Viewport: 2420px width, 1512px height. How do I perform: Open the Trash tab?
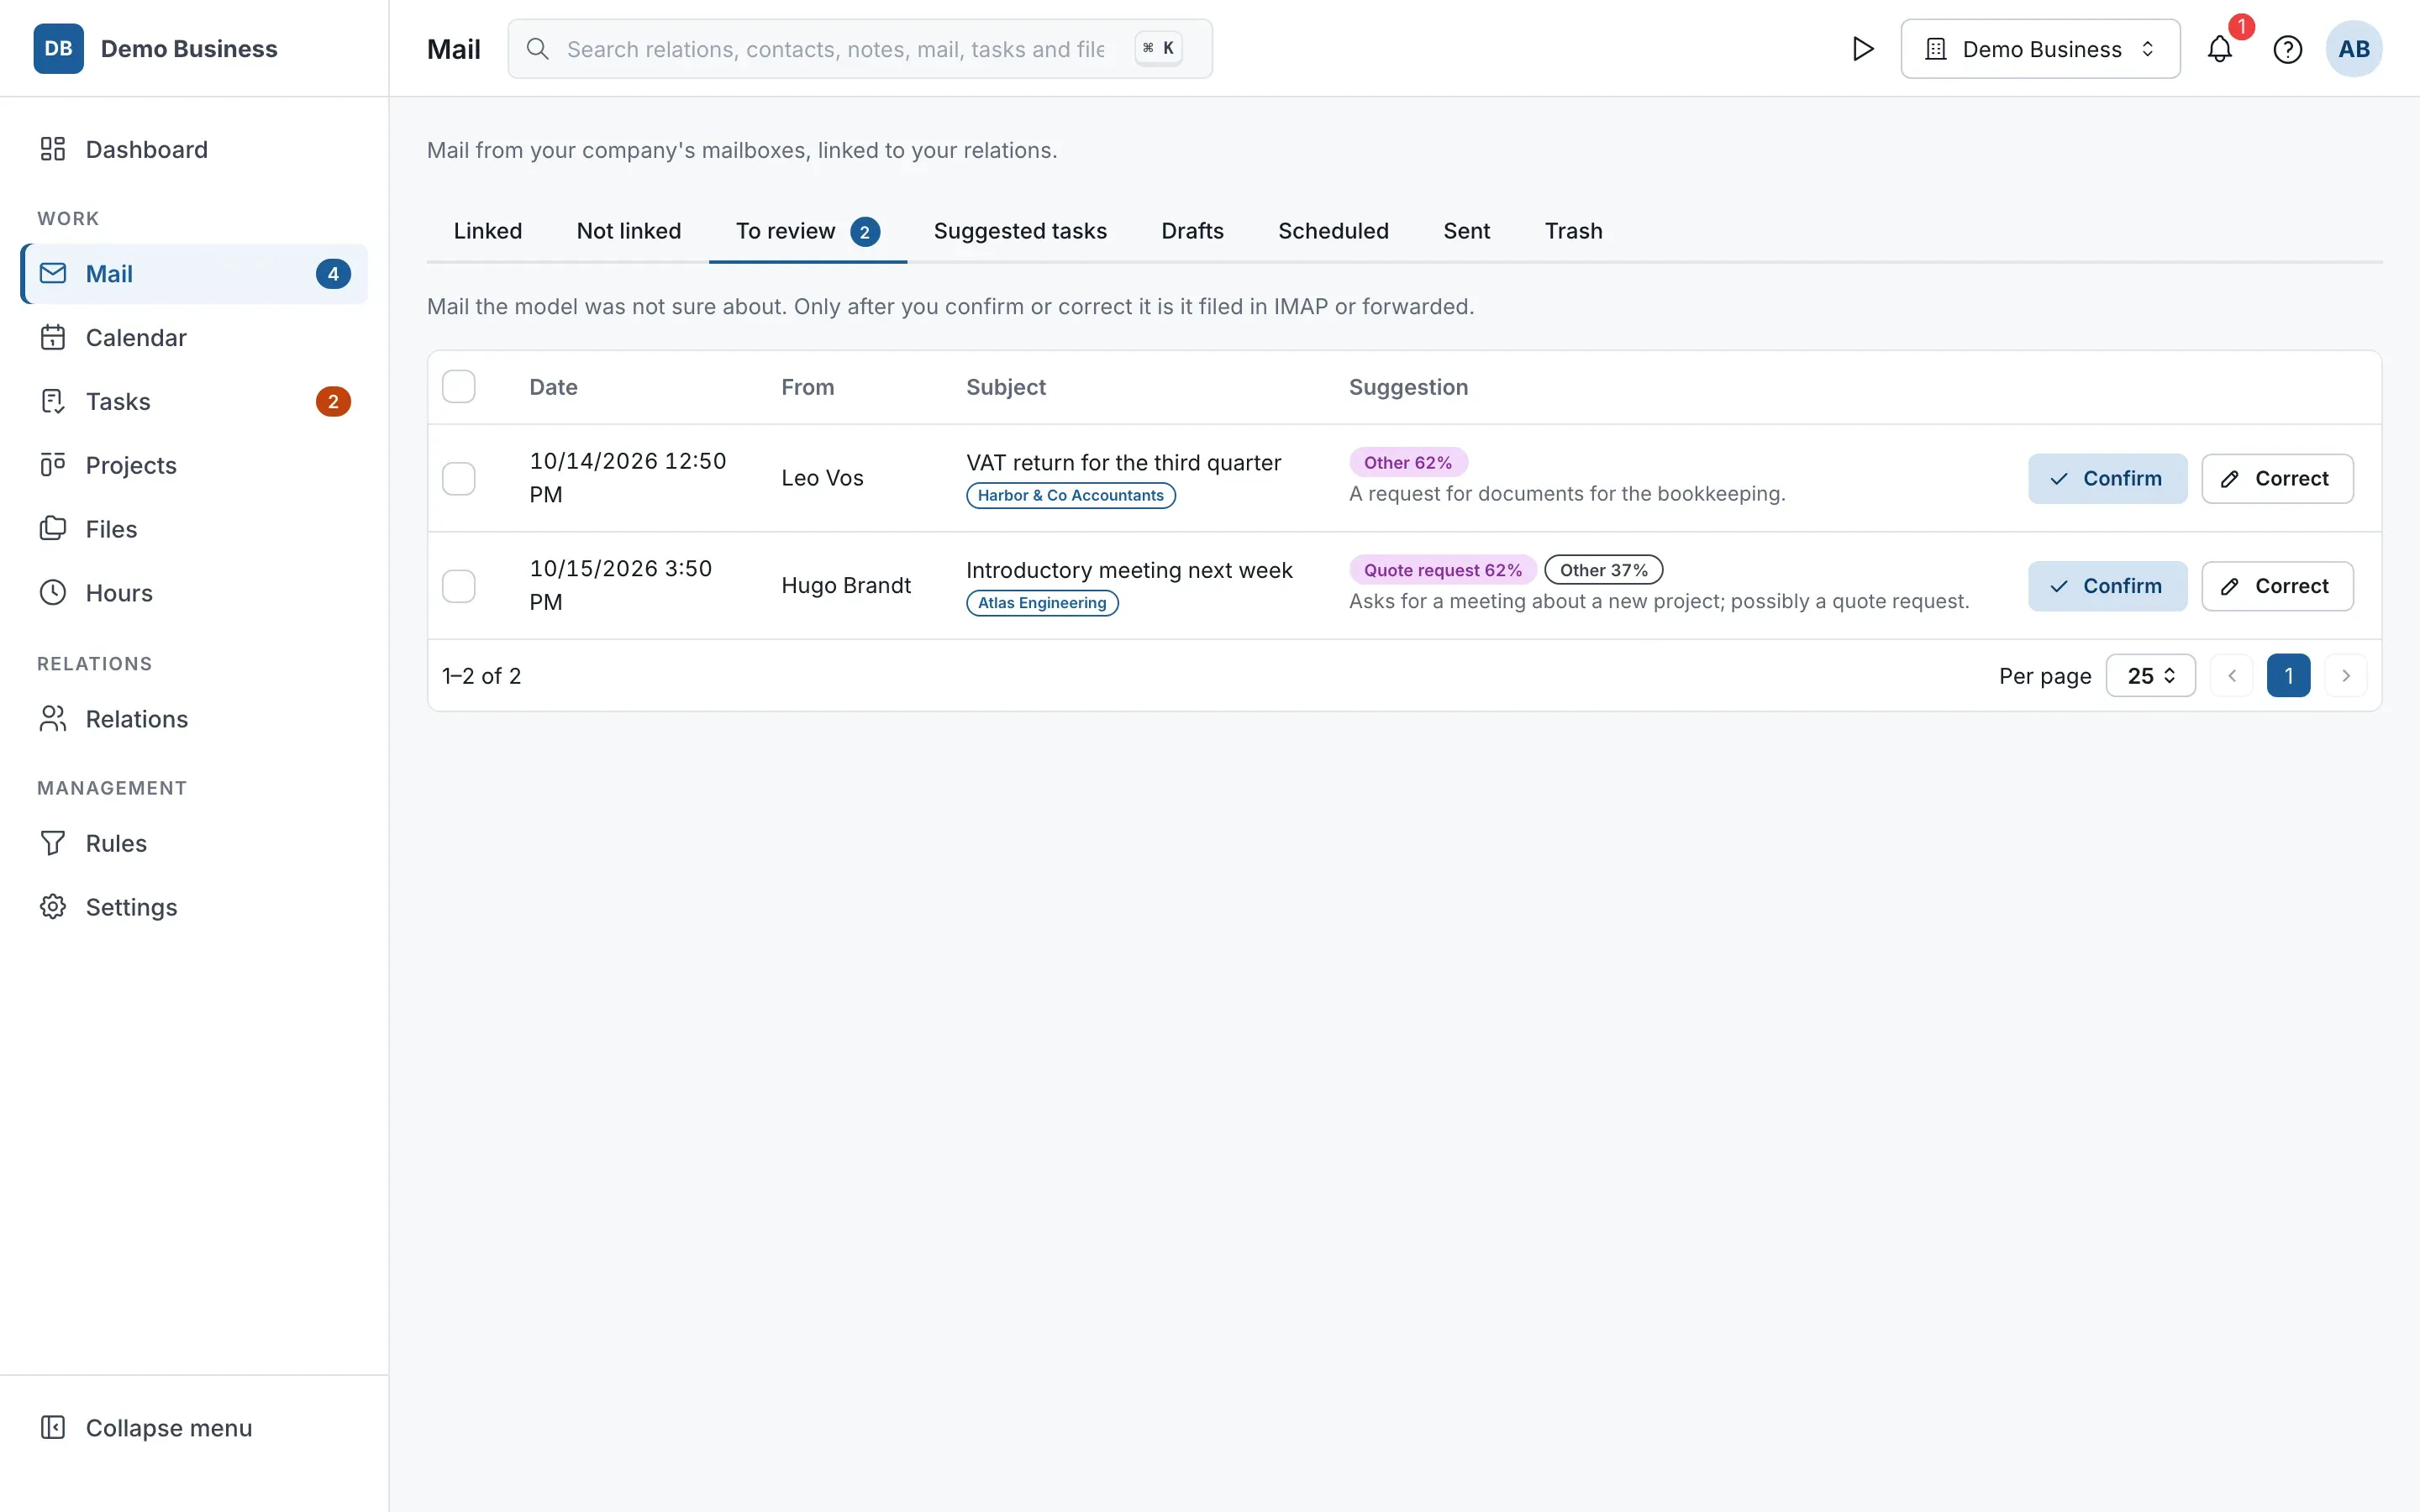1573,231
